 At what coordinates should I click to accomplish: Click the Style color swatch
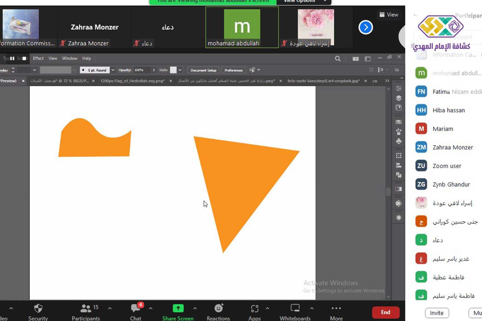[x=173, y=70]
